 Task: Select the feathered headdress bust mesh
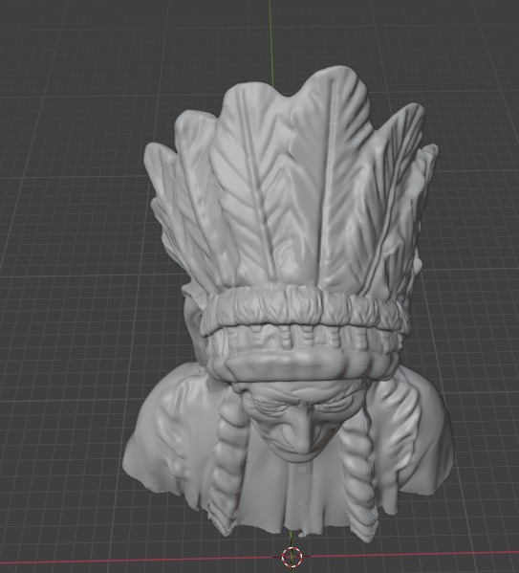pyautogui.click(x=289, y=303)
